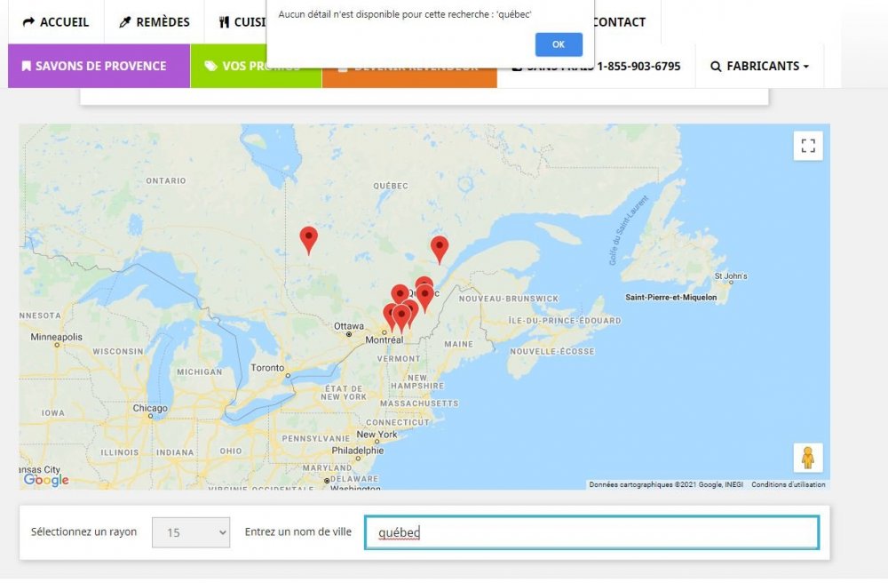888x583 pixels.
Task: Click the red marker near Montréal
Action: tap(400, 315)
